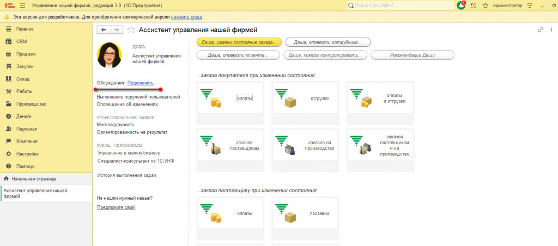558x246 pixels.
Task: Focus the search field Поиск Ctrl+Shift+F
Action: tap(401, 5)
